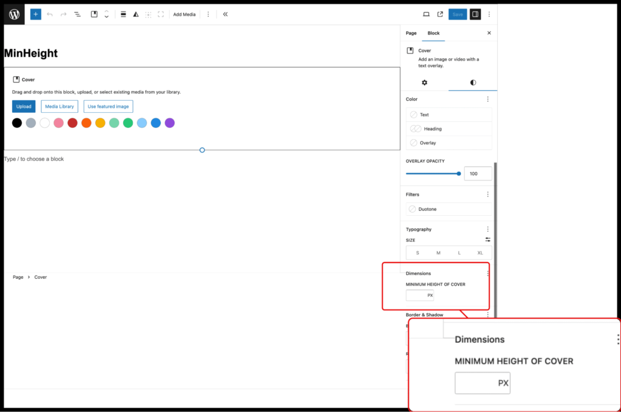
Task: Open the Document Overview list view
Action: pos(78,14)
